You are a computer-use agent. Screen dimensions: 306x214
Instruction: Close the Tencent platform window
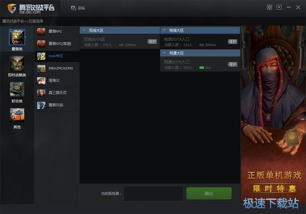tap(298, 8)
